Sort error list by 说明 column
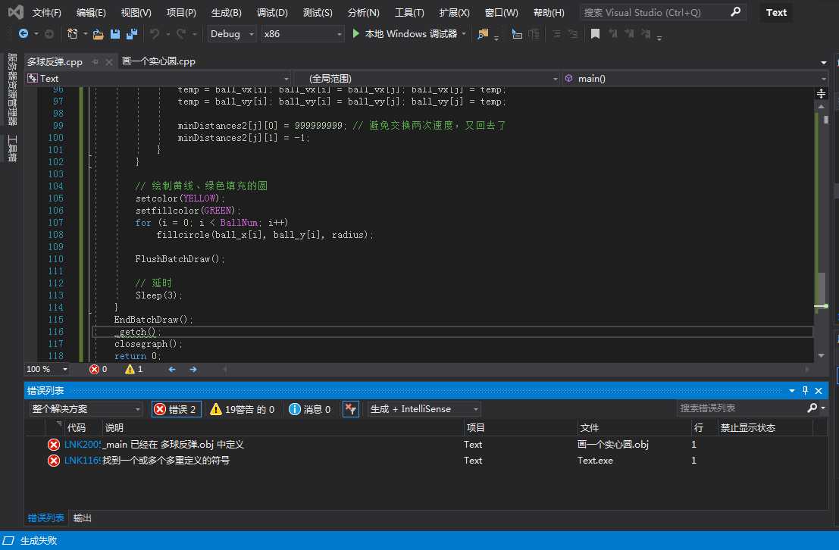Screen dimensions: 839x550 tap(283, 428)
